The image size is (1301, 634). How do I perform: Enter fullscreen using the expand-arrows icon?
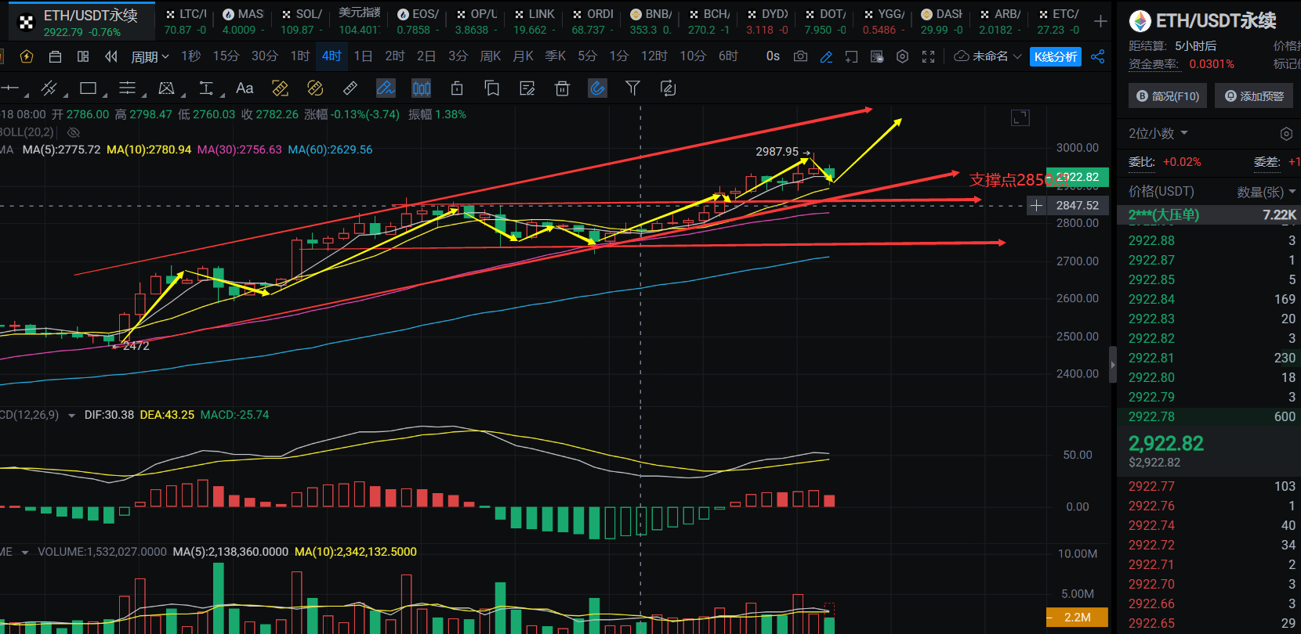point(929,56)
